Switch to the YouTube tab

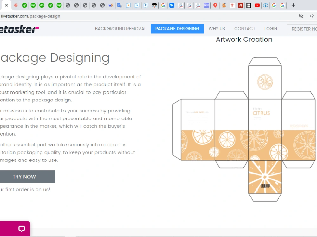[x=257, y=5]
